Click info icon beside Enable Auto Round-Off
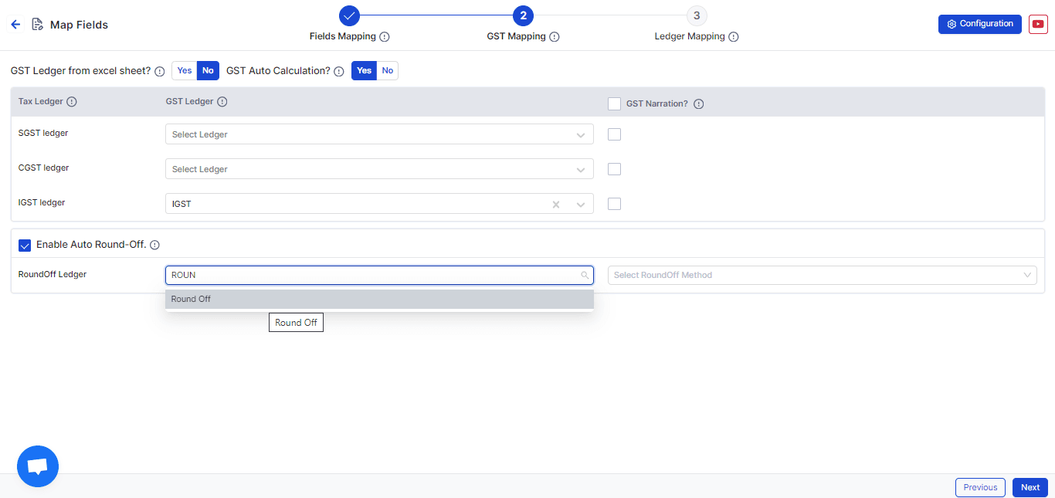 coord(154,246)
